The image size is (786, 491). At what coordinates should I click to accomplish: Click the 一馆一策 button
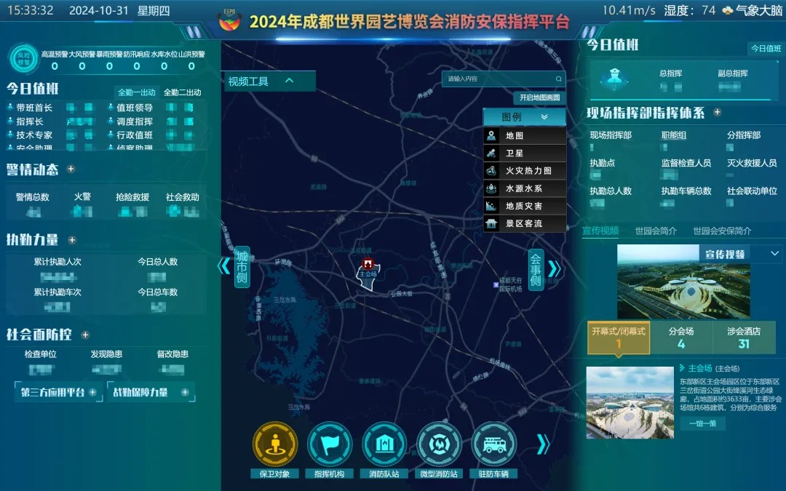pos(702,423)
